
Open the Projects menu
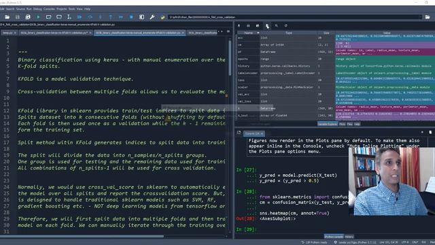tap(61, 9)
